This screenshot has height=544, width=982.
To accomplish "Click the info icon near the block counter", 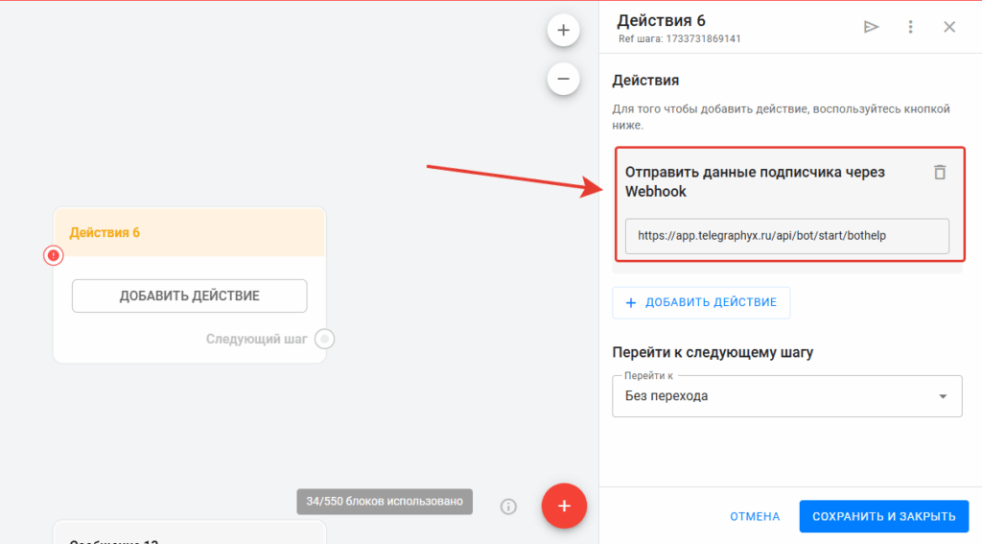I will click(x=509, y=506).
